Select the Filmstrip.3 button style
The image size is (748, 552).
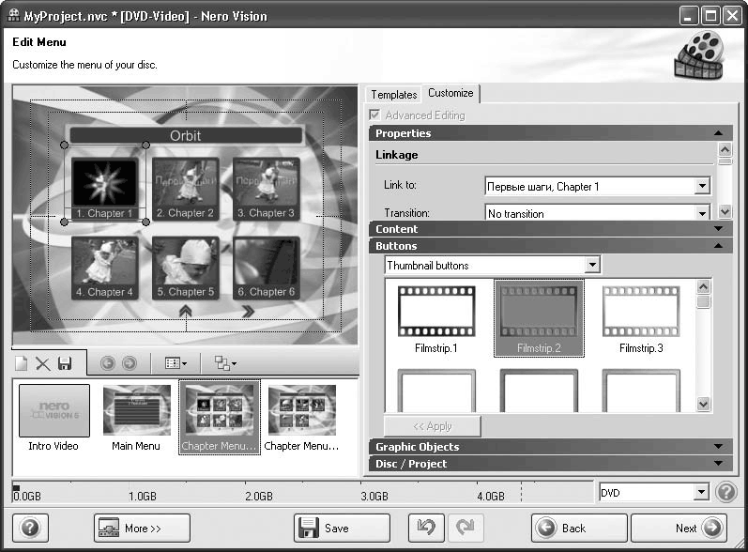click(x=641, y=319)
